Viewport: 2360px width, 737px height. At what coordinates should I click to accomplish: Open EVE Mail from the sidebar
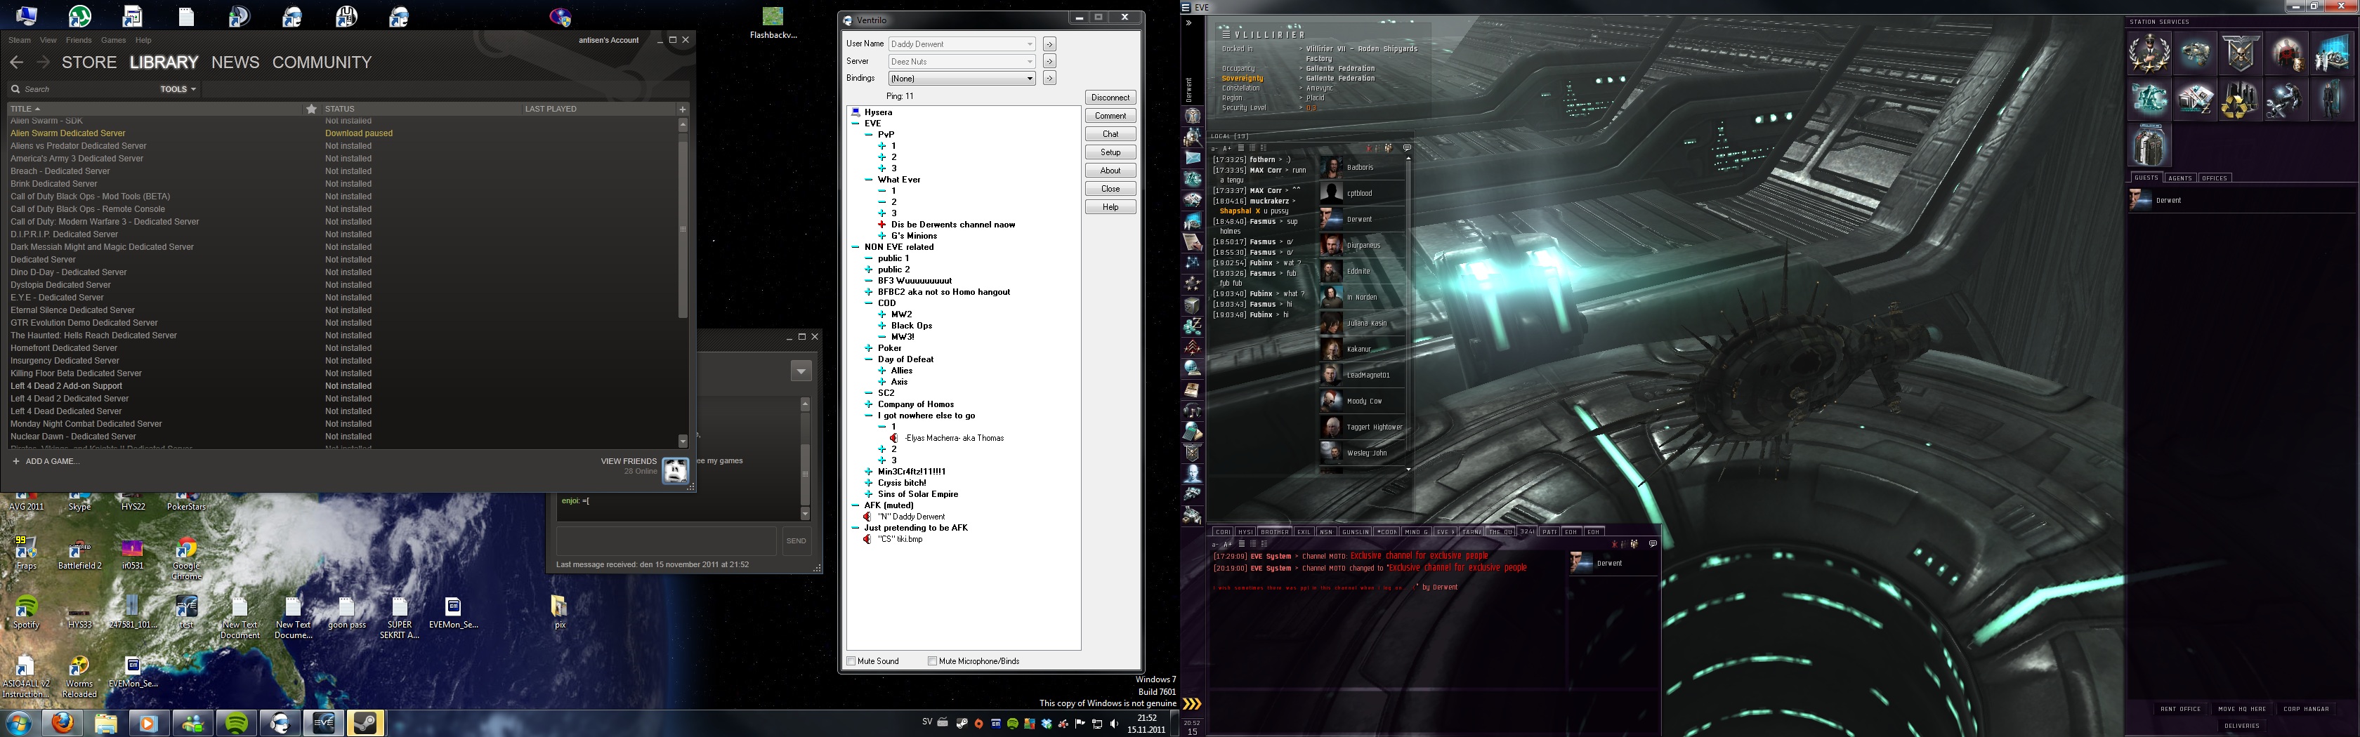click(x=1193, y=159)
